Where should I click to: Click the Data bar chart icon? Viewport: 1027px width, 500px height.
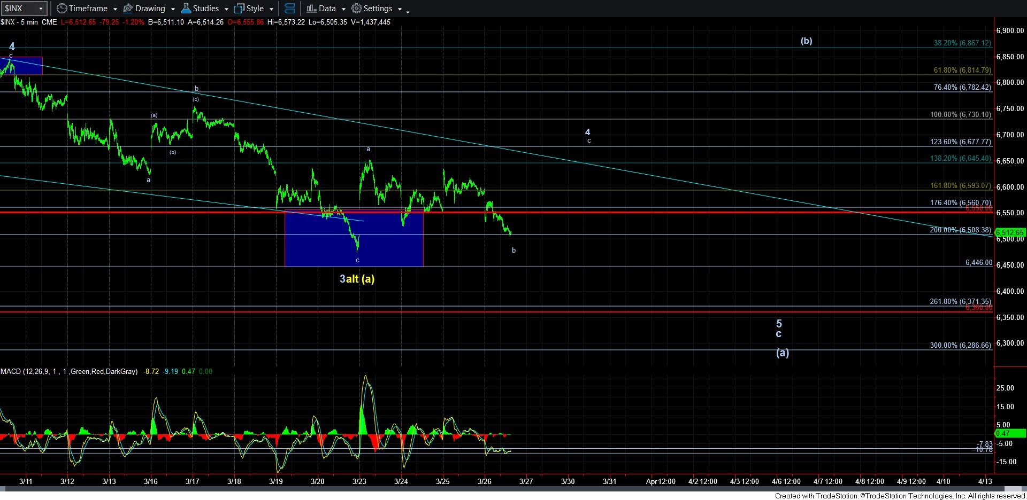pyautogui.click(x=311, y=9)
